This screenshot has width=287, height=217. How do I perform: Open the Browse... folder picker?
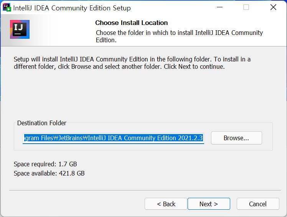pyautogui.click(x=236, y=138)
